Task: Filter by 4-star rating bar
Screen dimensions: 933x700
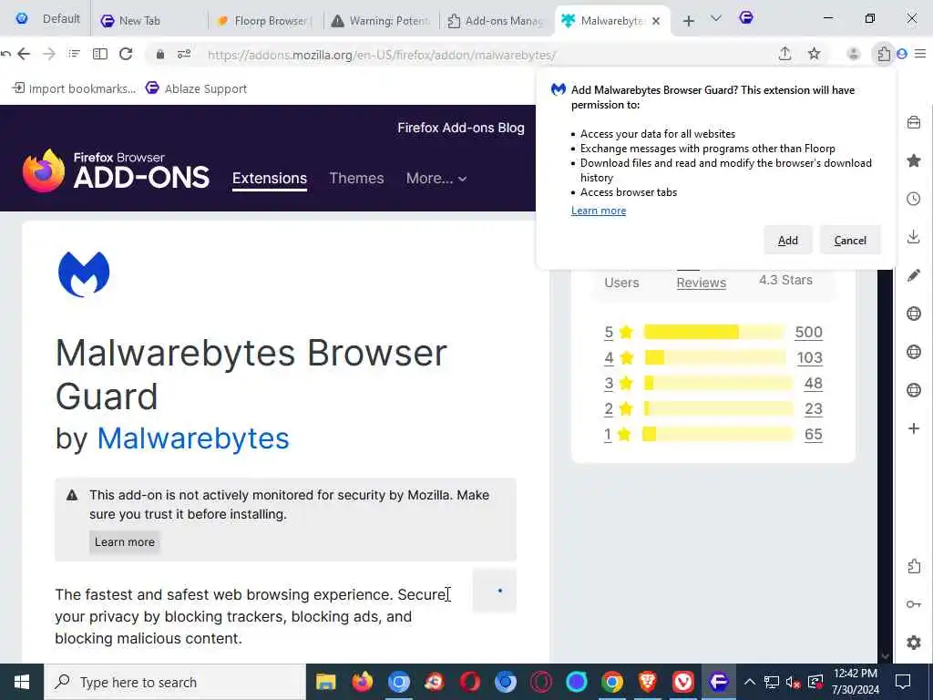Action: 715,357
